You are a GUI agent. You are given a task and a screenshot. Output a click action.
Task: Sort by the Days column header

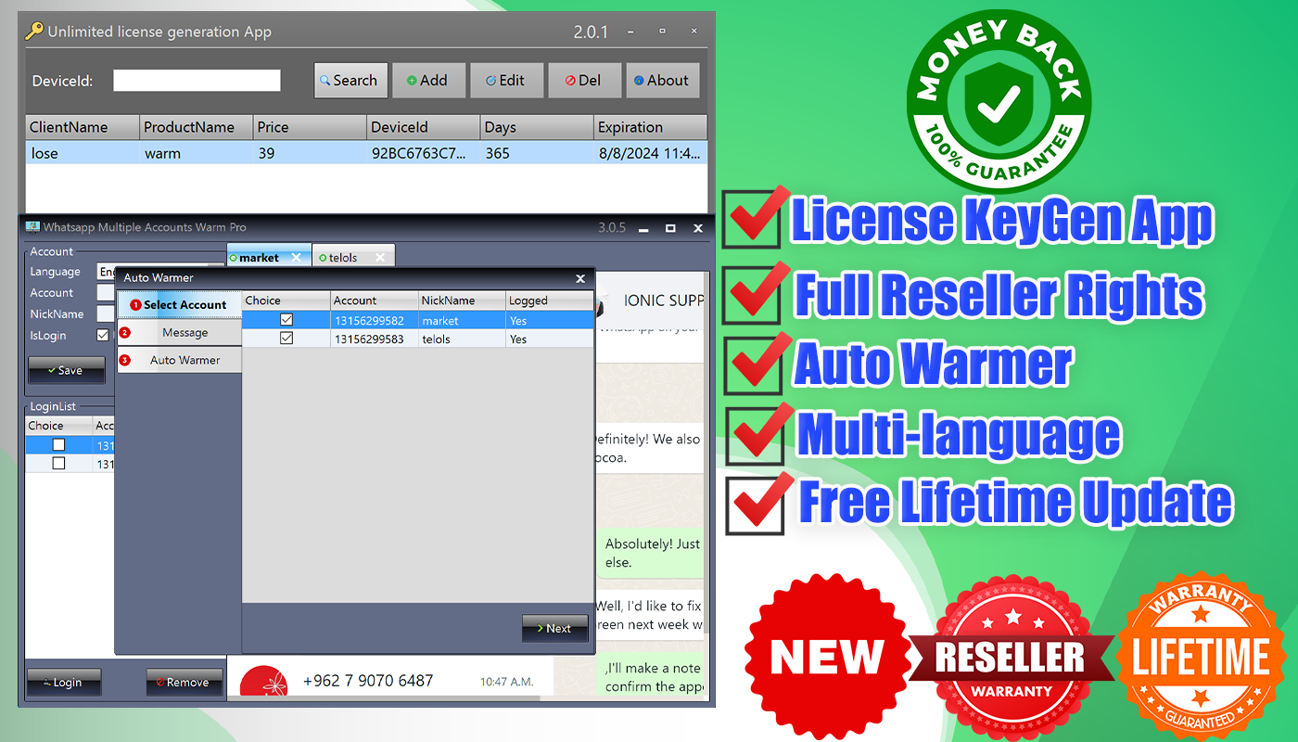(x=537, y=127)
